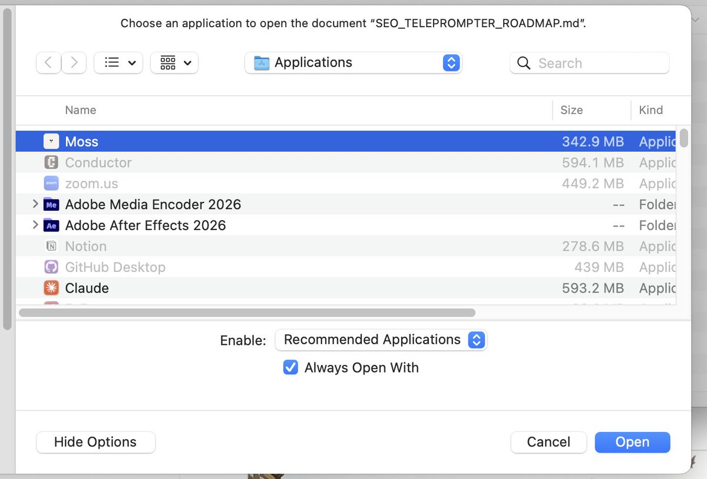Viewport: 707px width, 479px height.
Task: Select the Moss row name
Action: pos(82,142)
